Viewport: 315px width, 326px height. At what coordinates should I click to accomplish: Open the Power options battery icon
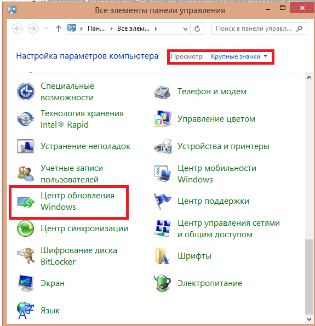pos(162,283)
